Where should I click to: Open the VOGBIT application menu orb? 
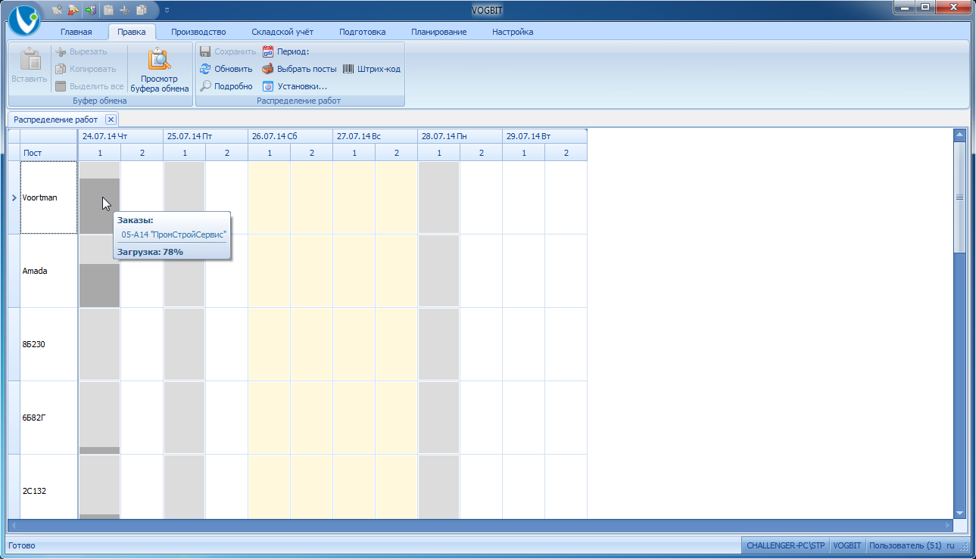tap(23, 19)
